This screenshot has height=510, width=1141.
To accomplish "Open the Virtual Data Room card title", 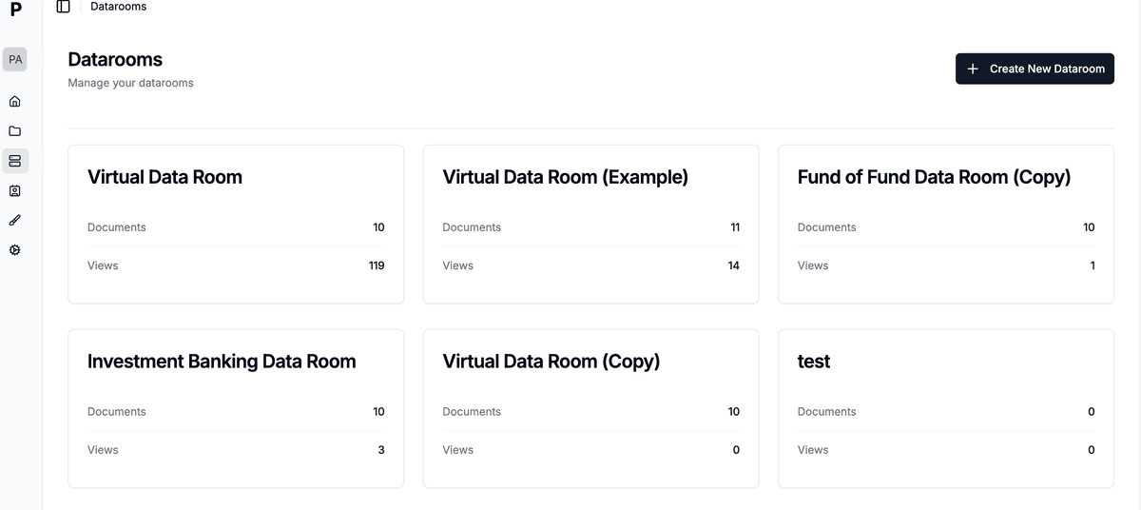I will [x=164, y=177].
